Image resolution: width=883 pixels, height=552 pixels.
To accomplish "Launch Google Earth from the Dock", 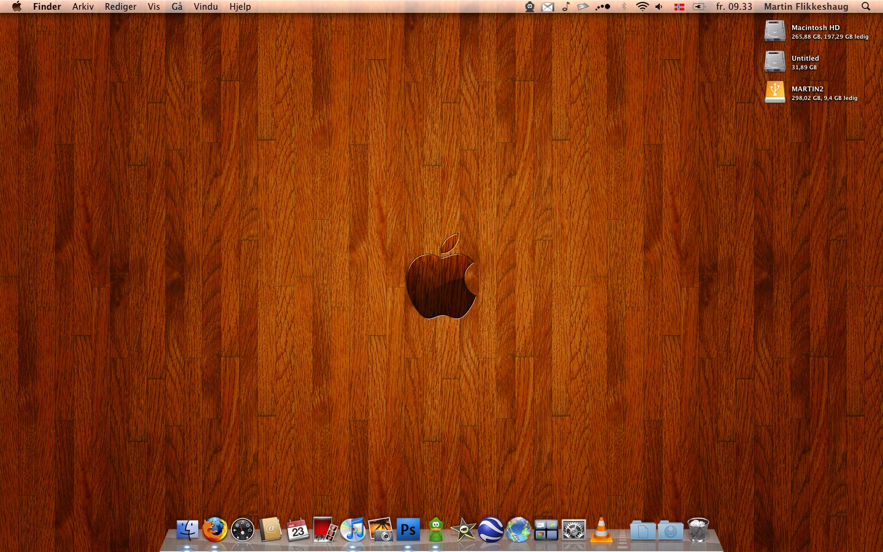I will tap(491, 530).
